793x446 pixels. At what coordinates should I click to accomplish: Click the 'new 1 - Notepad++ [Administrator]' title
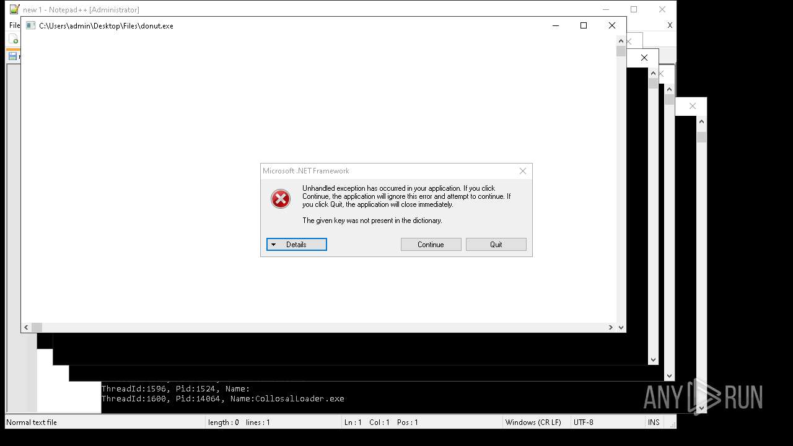click(x=81, y=10)
